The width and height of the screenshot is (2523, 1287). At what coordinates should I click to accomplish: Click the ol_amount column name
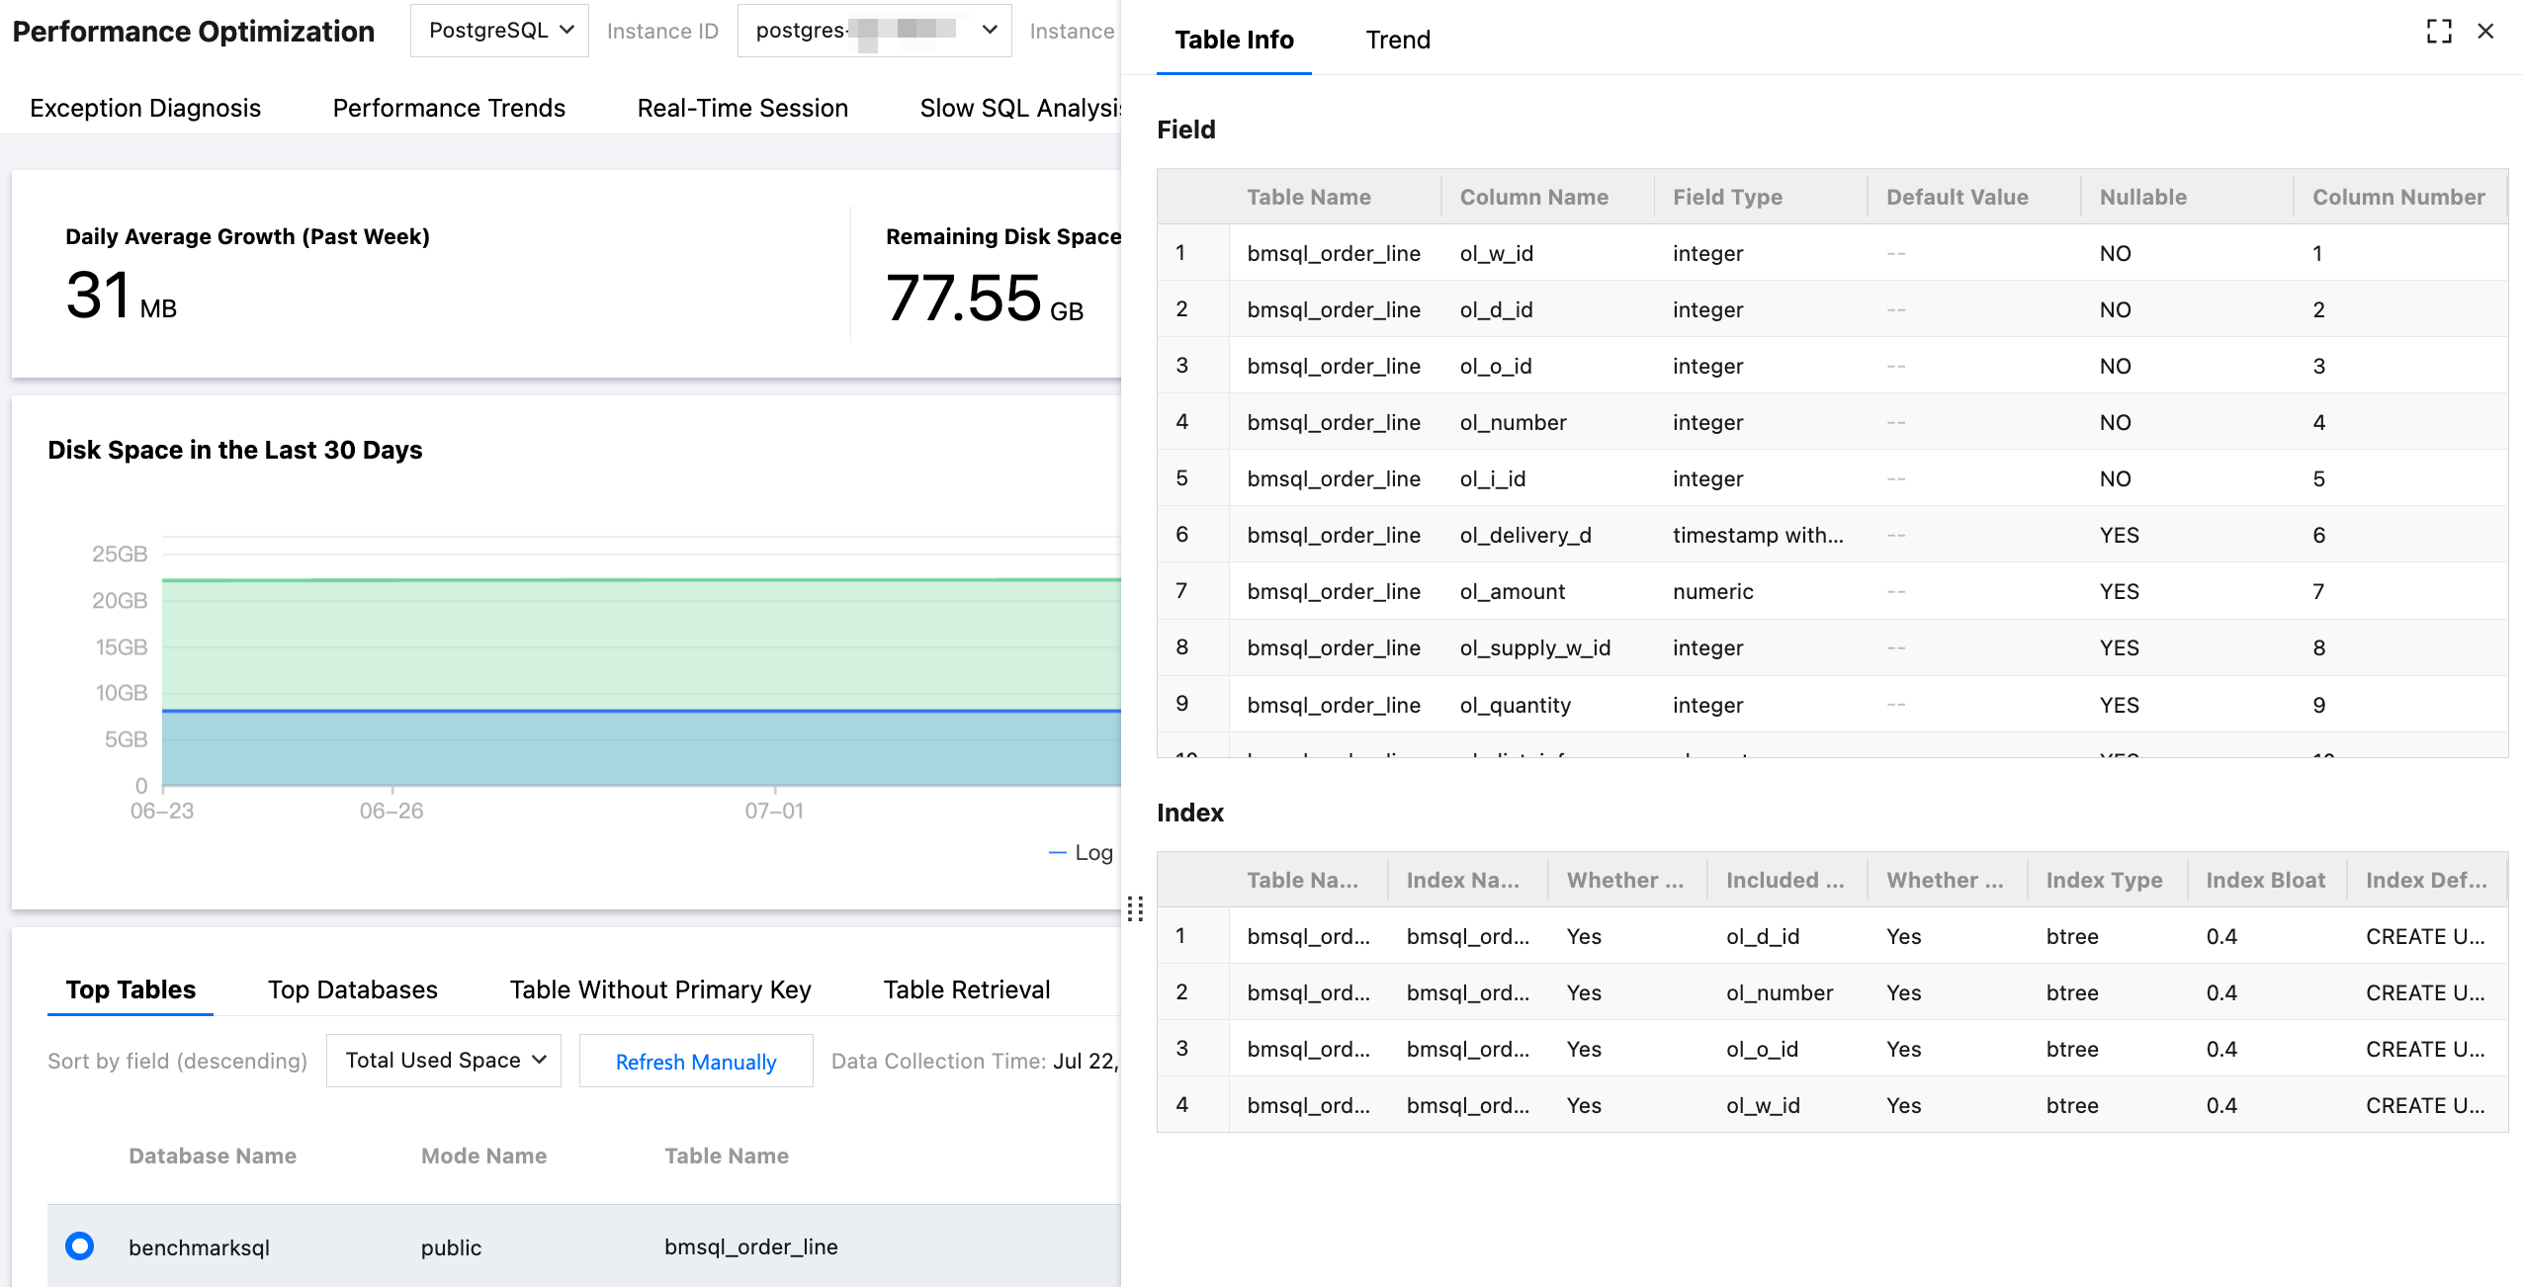[1513, 591]
